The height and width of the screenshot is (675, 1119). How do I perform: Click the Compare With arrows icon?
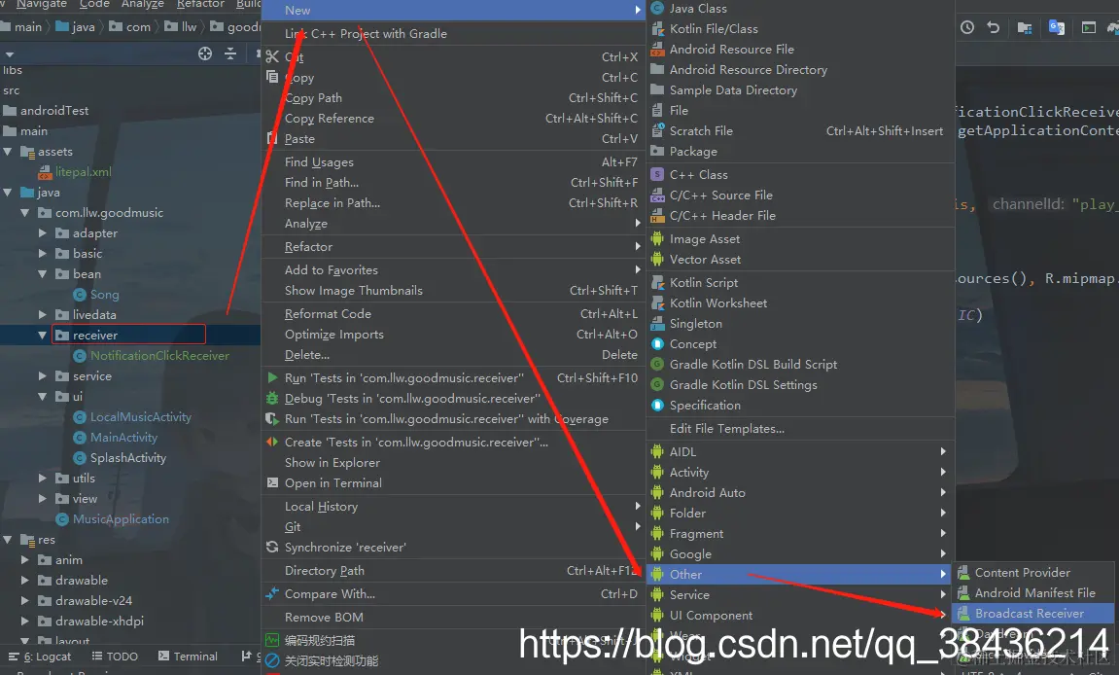click(272, 593)
